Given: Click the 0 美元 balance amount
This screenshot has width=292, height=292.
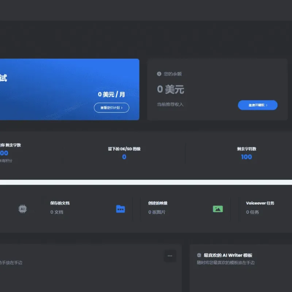Looking at the screenshot, I should coord(170,89).
